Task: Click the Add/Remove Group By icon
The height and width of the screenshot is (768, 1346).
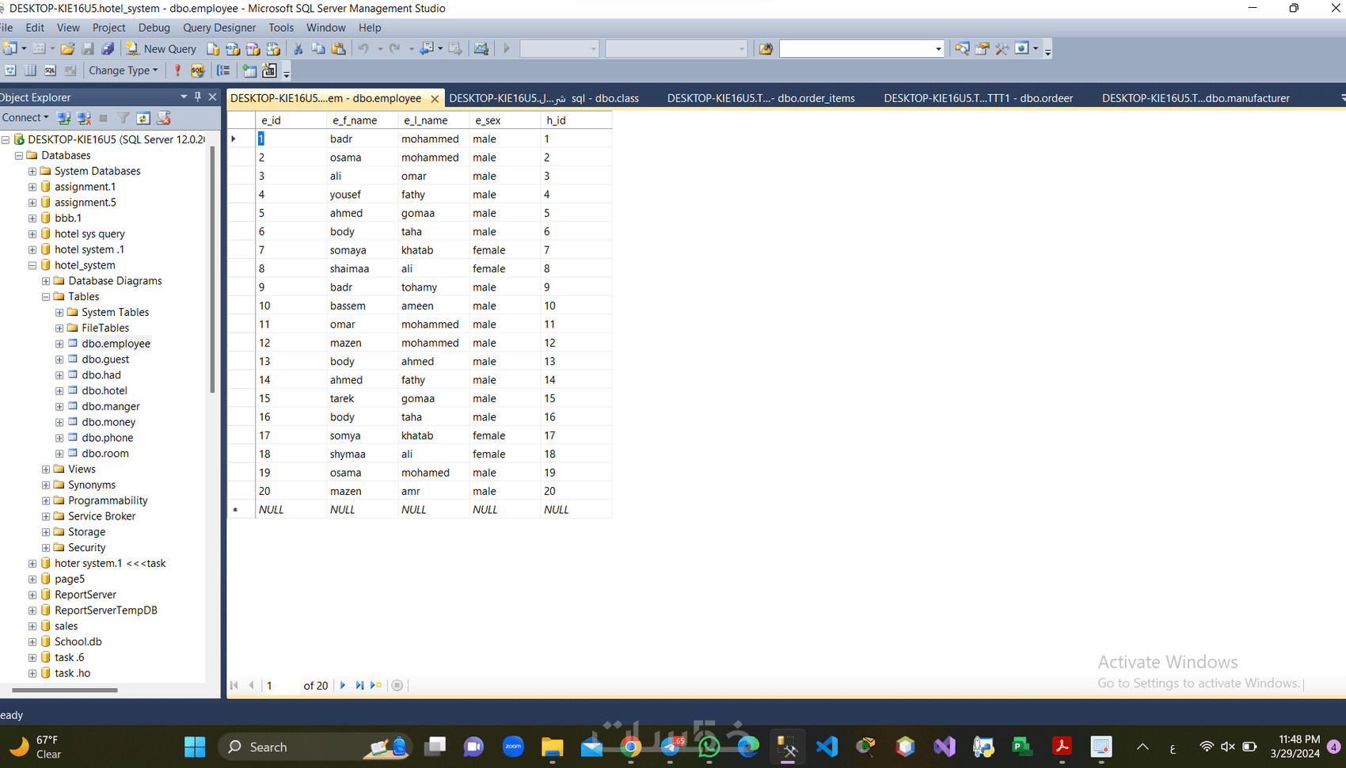Action: [224, 70]
